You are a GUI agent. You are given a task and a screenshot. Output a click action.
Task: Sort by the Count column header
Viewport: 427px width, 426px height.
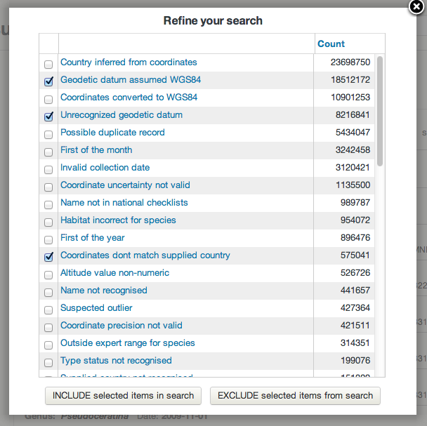click(331, 44)
